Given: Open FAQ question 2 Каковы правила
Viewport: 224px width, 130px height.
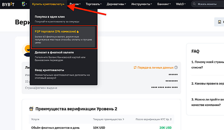Looking at the screenshot, I should (x=207, y=84).
